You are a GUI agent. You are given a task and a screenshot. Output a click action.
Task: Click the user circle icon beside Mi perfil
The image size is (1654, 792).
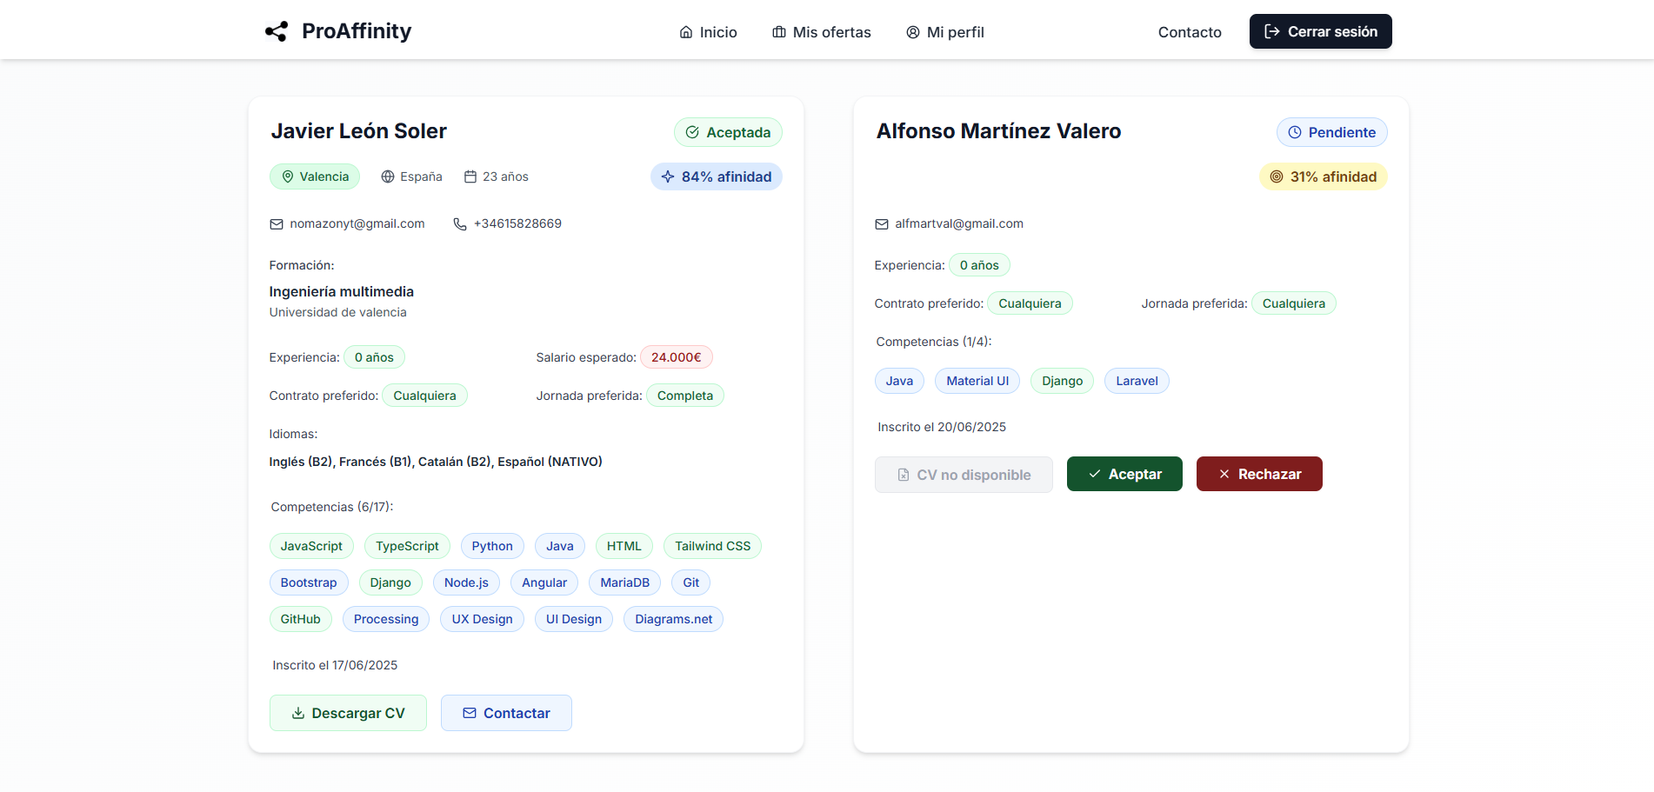coord(913,32)
